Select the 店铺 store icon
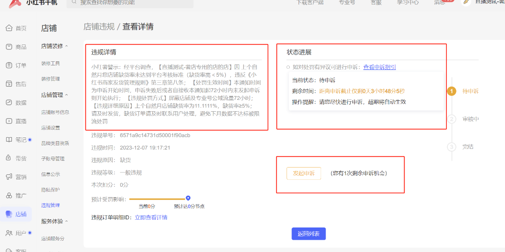This screenshot has width=505, height=252. (9, 214)
